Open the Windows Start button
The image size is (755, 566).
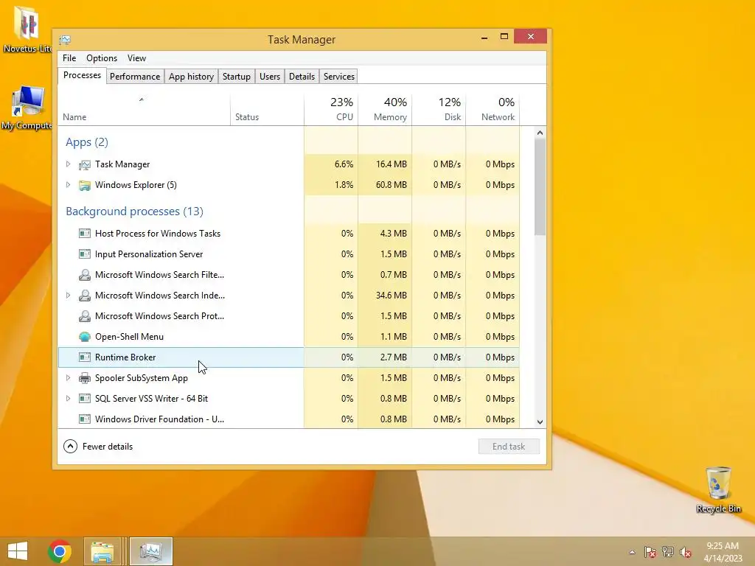18,551
